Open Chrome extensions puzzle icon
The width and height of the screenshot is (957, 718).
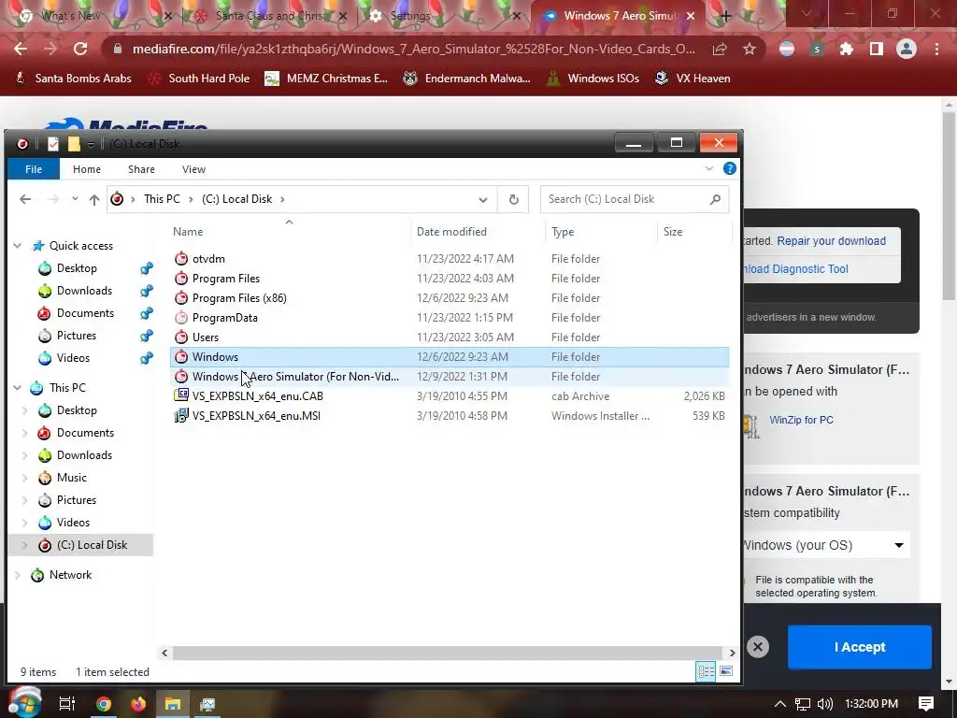coord(847,49)
